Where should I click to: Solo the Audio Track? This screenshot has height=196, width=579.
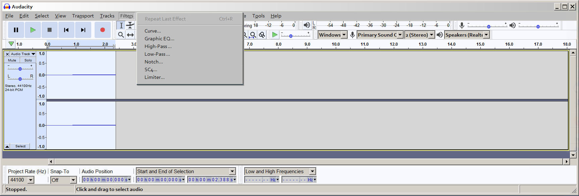pyautogui.click(x=28, y=60)
